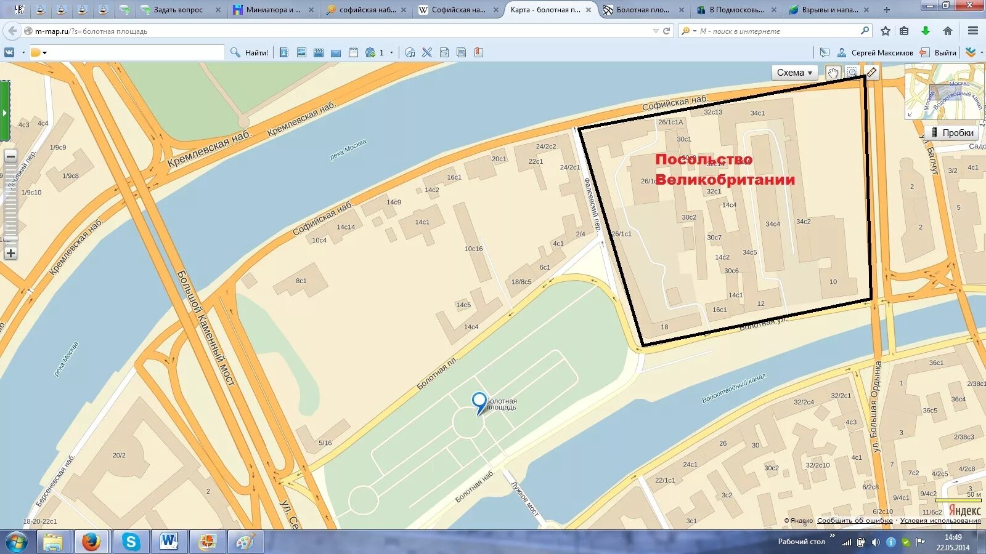Click the Выйти logout button
The height and width of the screenshot is (554, 986).
[x=938, y=52]
